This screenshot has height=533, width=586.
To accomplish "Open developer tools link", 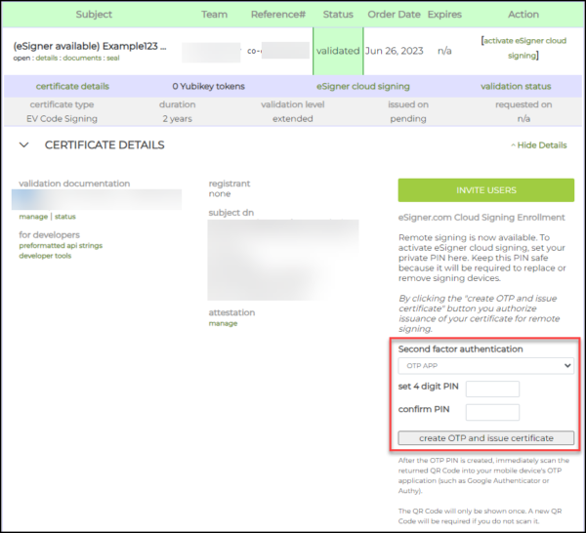I will point(45,257).
